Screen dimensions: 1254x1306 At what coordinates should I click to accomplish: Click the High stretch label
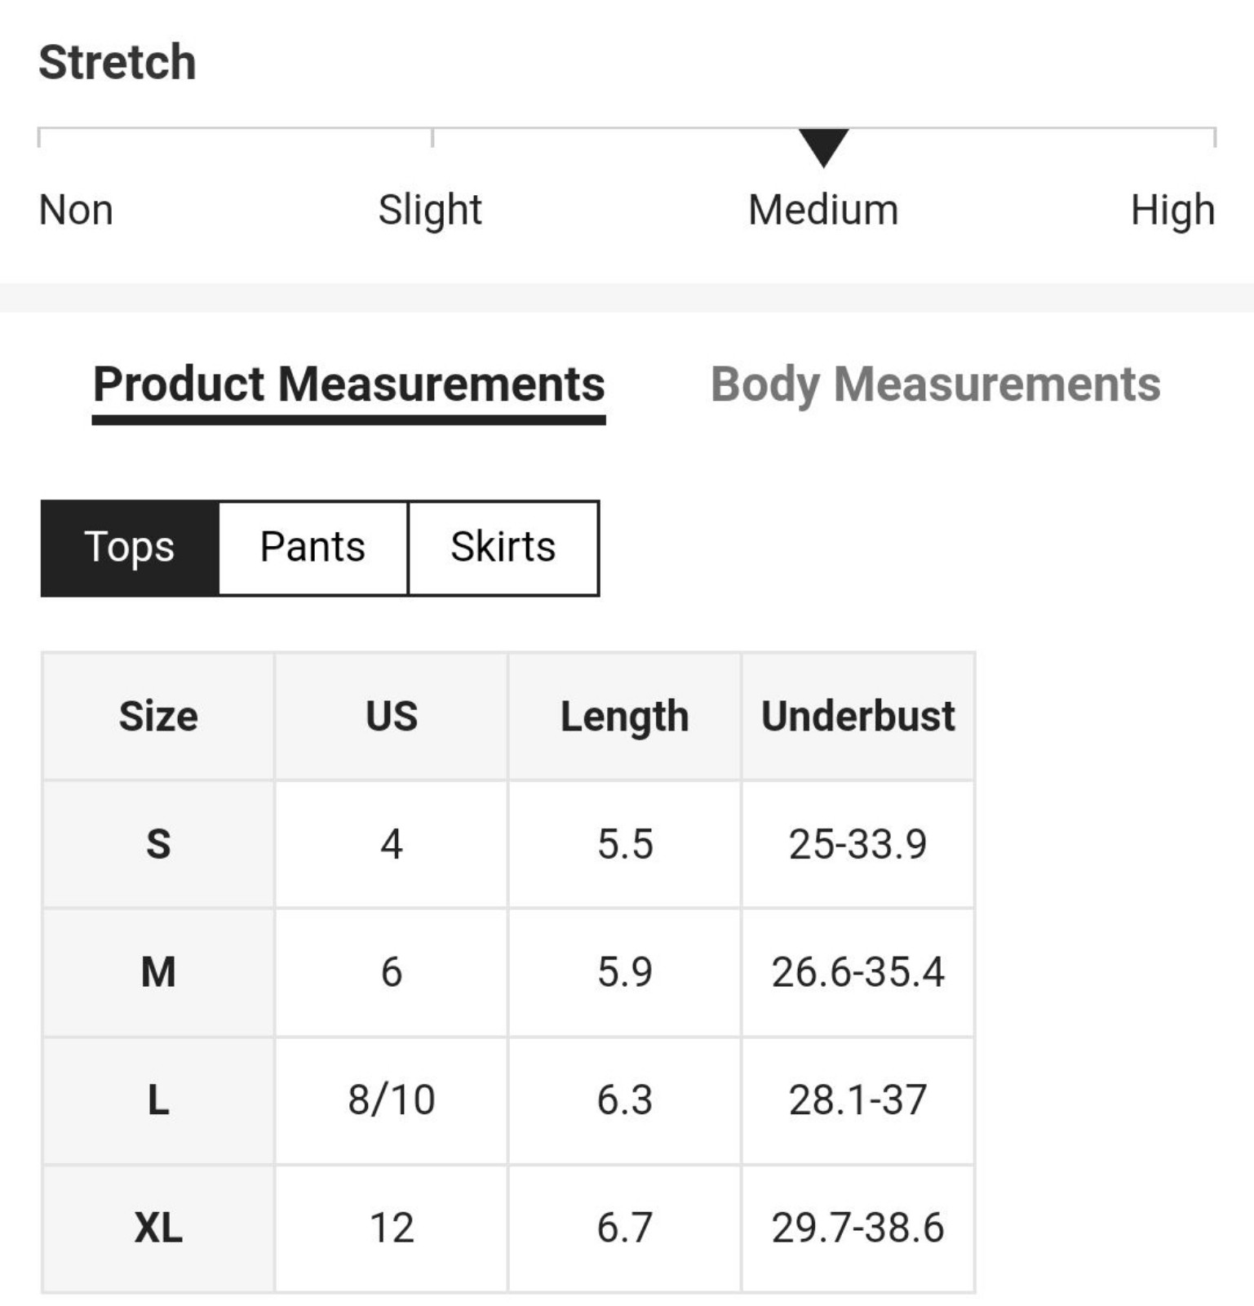click(1172, 211)
